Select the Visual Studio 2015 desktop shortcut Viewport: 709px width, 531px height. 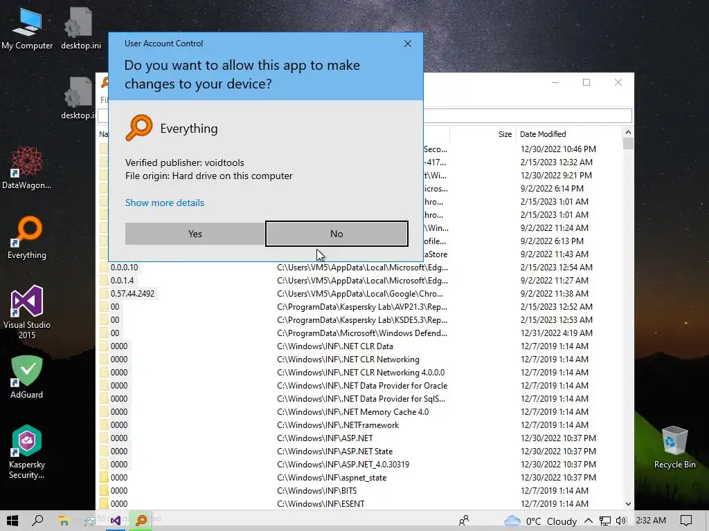click(27, 312)
